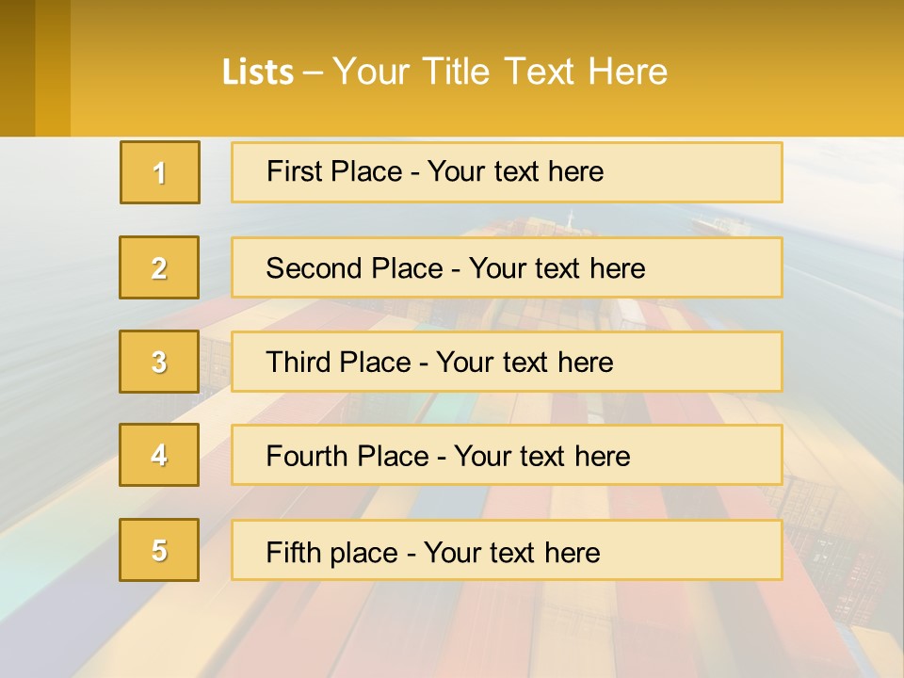Select the dark gold stripe at header left
Screen dimensions: 904x678
click(17, 68)
